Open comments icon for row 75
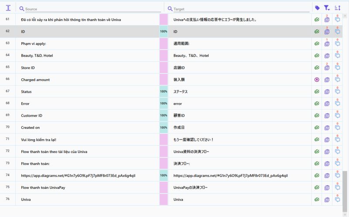This screenshot has height=217, width=349. pos(337,187)
